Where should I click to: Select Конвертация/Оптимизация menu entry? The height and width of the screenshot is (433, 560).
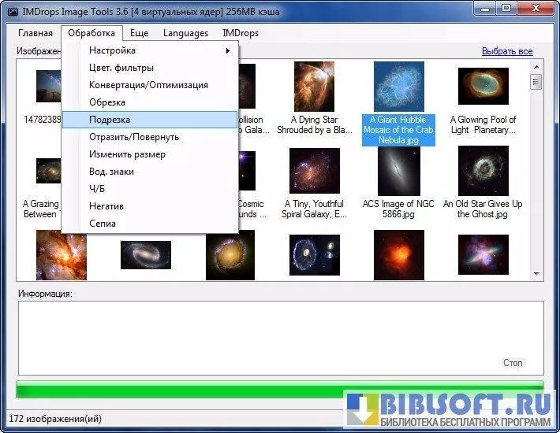pos(148,85)
